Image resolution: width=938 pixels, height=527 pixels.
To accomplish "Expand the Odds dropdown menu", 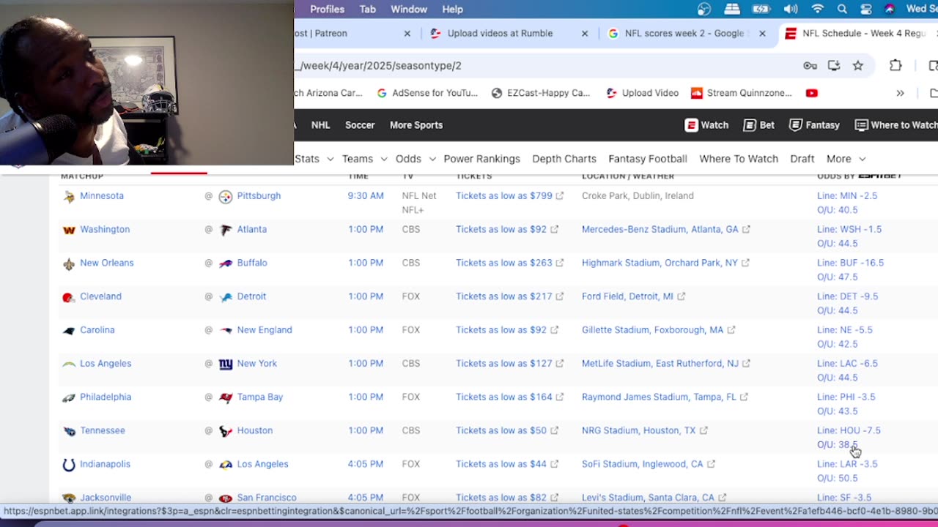I will click(x=416, y=159).
